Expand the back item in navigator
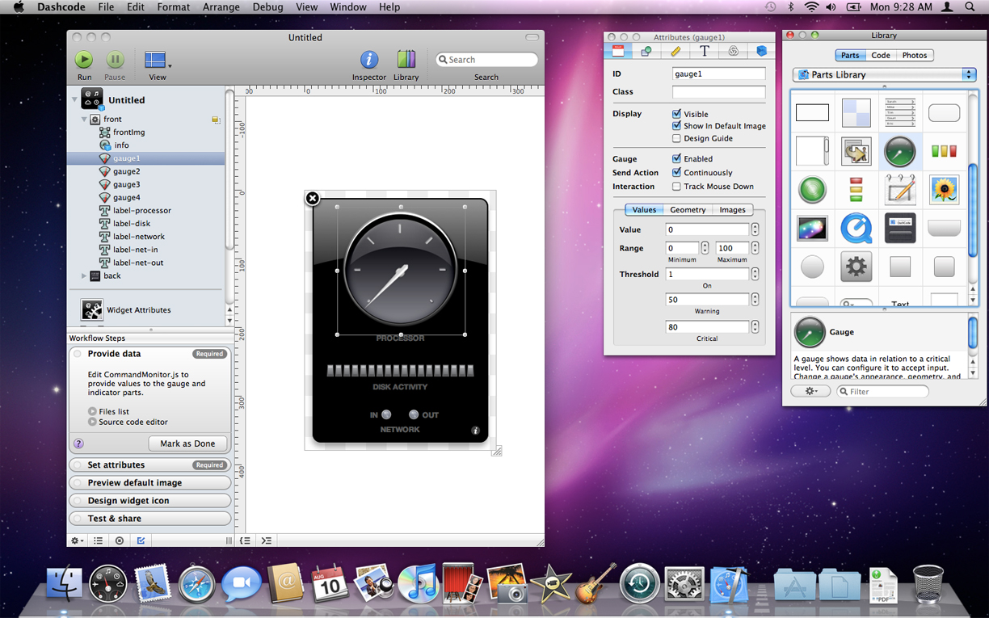The height and width of the screenshot is (618, 989). pyautogui.click(x=84, y=275)
